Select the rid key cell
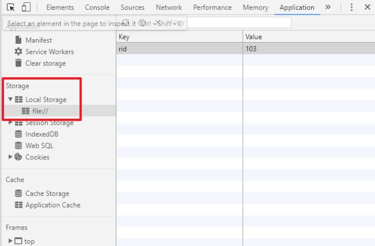 pyautogui.click(x=179, y=49)
